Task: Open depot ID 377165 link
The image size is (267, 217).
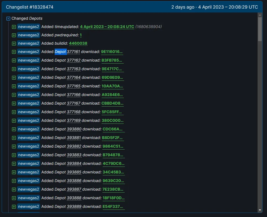Action: [x=74, y=86]
